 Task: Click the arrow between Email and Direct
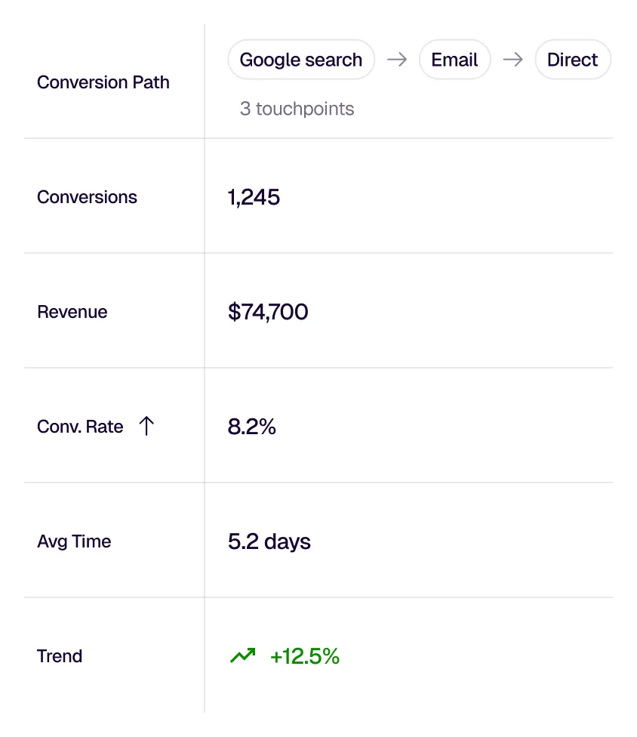click(x=514, y=60)
